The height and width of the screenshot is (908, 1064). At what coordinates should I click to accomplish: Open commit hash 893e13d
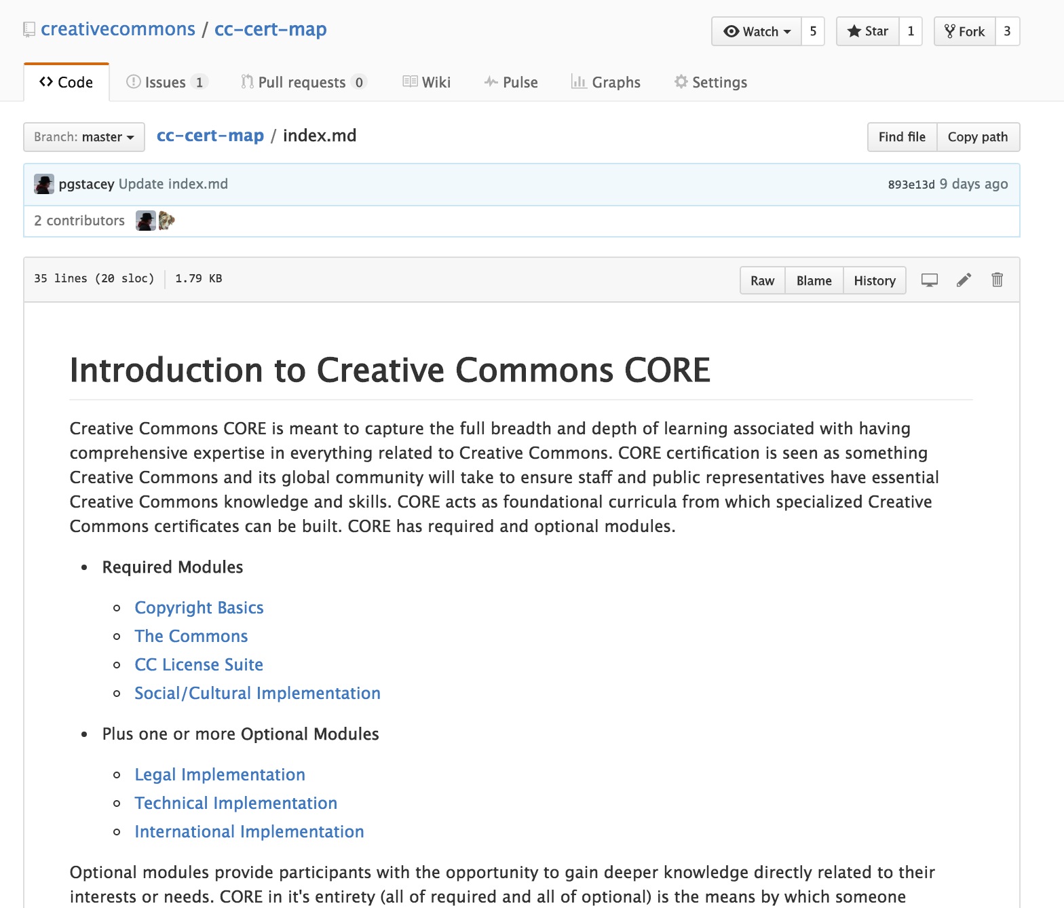(911, 185)
